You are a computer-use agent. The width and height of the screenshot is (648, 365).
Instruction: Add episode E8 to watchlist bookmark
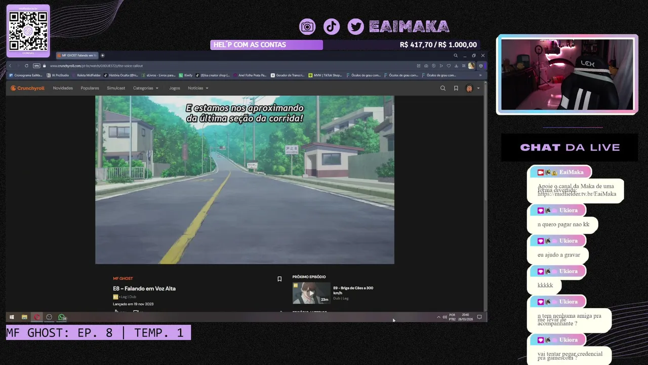(279, 279)
